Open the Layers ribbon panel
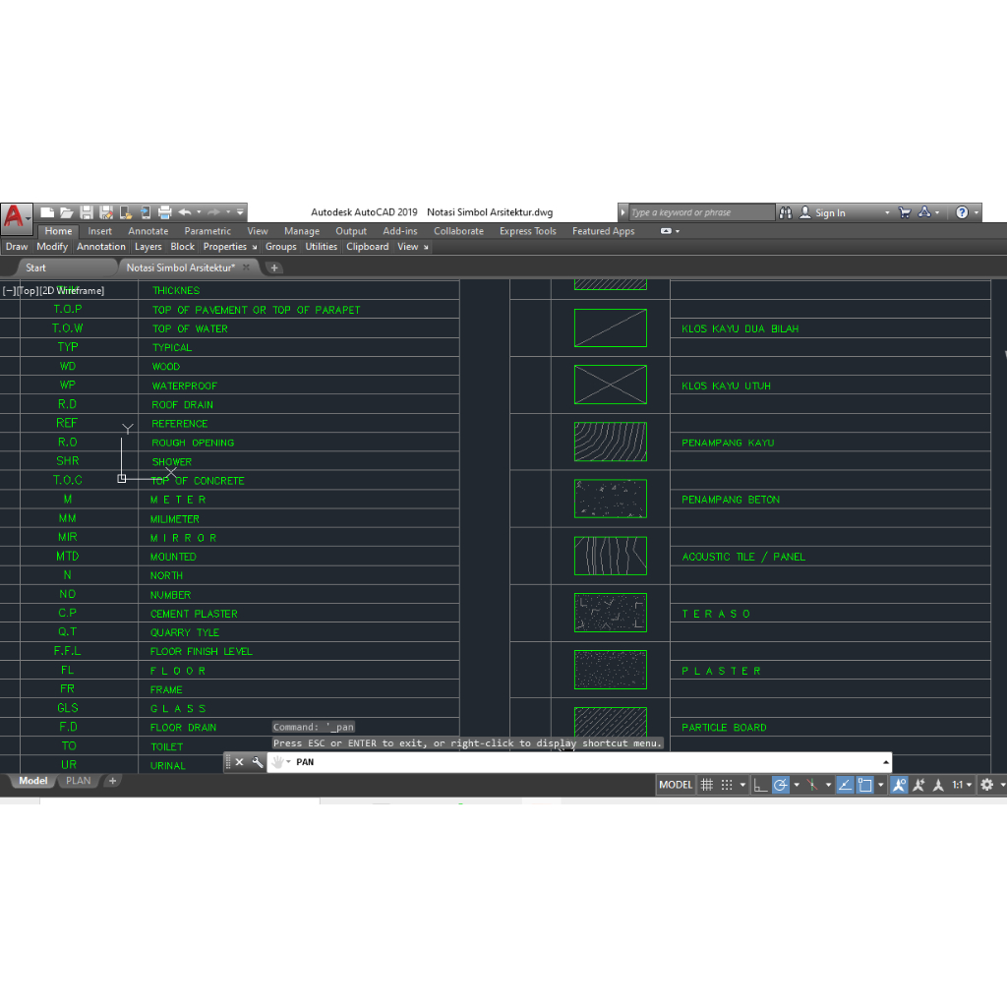Screen dimensions: 1007x1007 148,247
